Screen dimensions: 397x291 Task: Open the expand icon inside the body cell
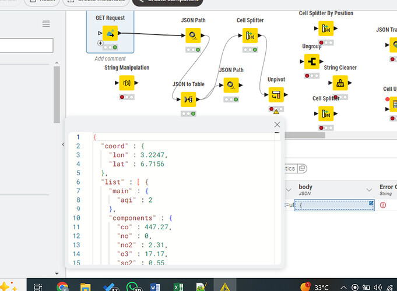point(371,203)
